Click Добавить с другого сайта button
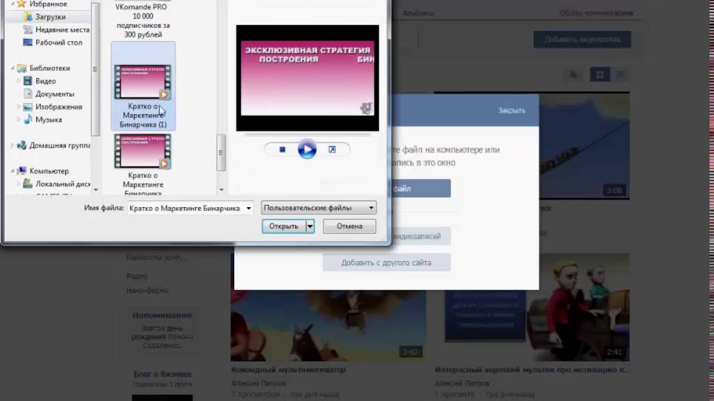This screenshot has height=401, width=714. (387, 263)
